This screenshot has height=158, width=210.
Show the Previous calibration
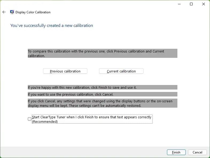click(65, 71)
